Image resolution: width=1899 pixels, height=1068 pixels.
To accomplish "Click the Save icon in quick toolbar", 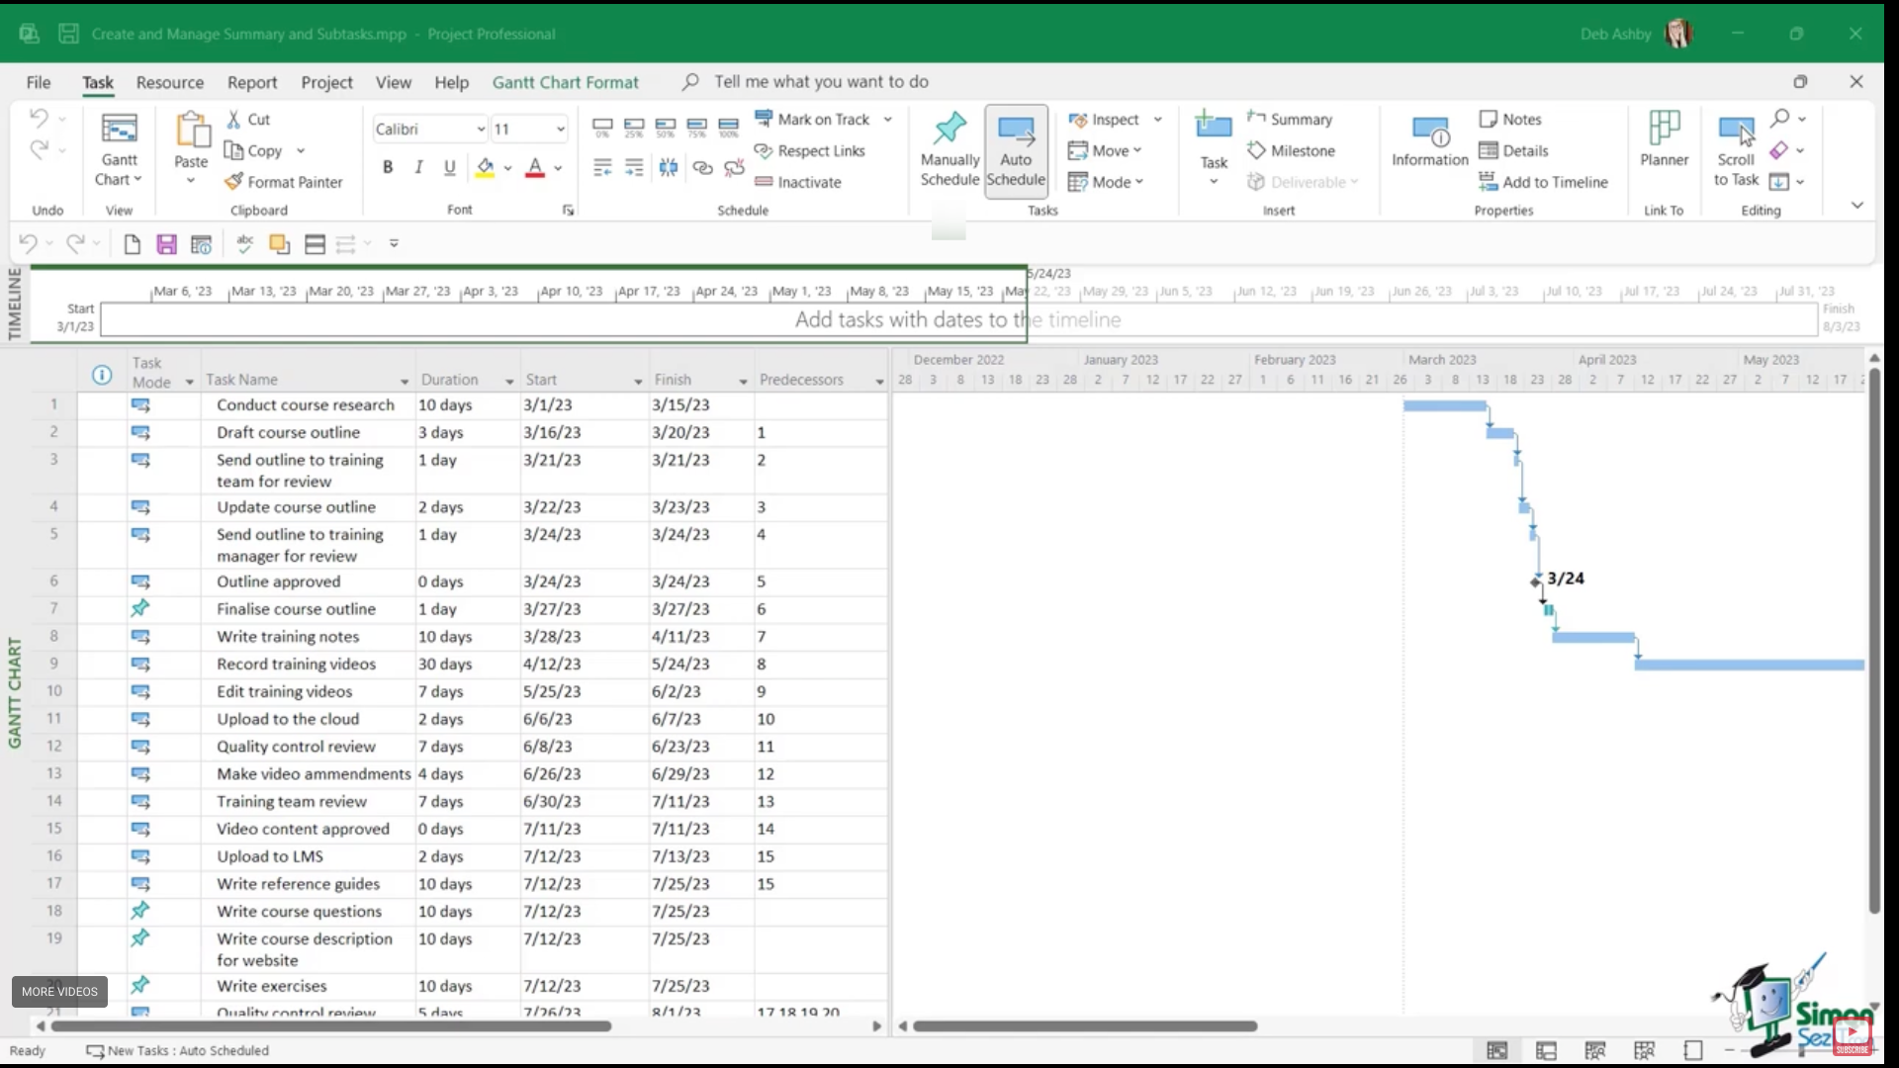I will (x=166, y=243).
